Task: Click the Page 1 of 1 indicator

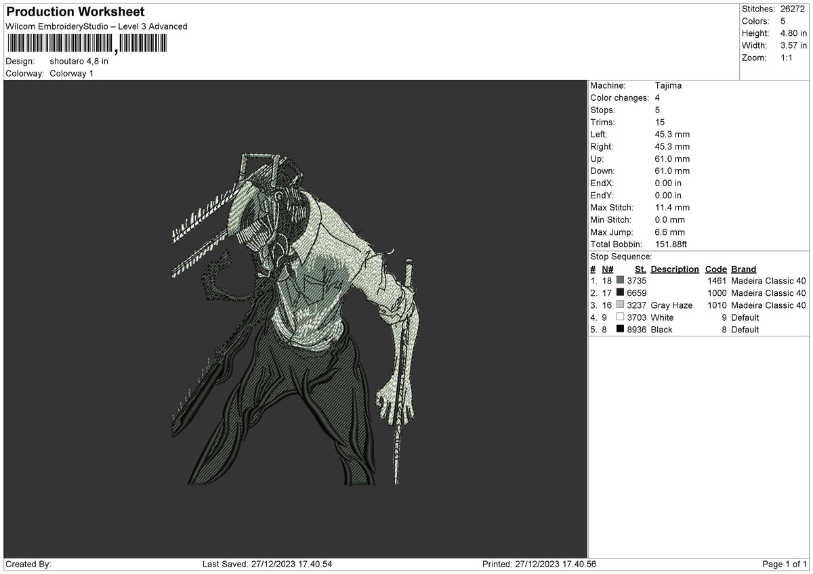Action: (785, 565)
